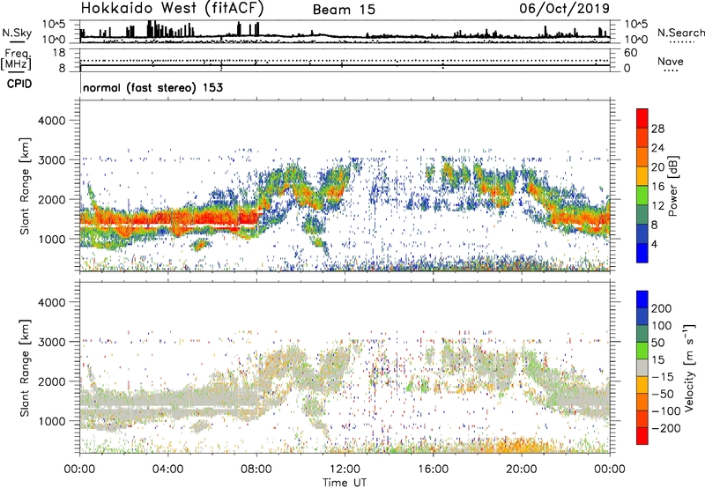Click Velocity scale value '-200'
This screenshot has width=705, height=488.
(x=666, y=428)
